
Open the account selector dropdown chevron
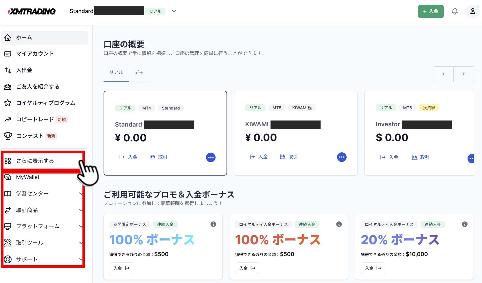[174, 11]
